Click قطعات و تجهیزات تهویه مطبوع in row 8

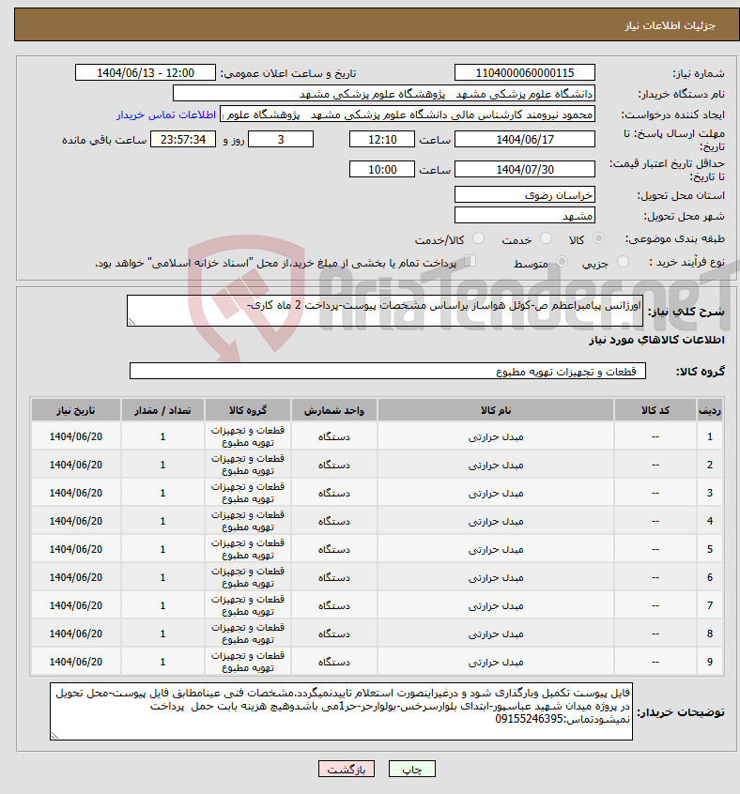(x=248, y=634)
